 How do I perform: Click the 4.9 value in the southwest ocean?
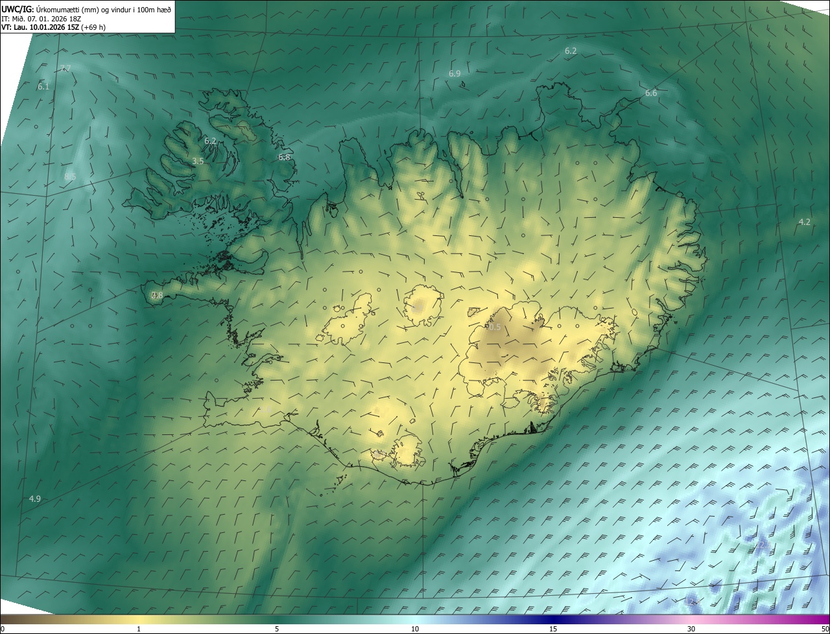tap(35, 499)
